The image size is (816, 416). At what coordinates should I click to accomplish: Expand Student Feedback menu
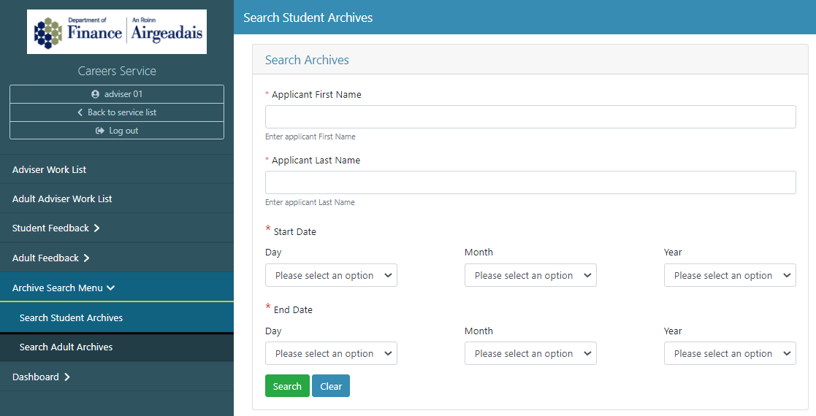click(x=117, y=228)
